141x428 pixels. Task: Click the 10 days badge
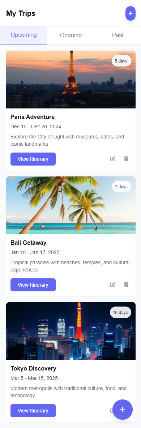pyautogui.click(x=120, y=313)
